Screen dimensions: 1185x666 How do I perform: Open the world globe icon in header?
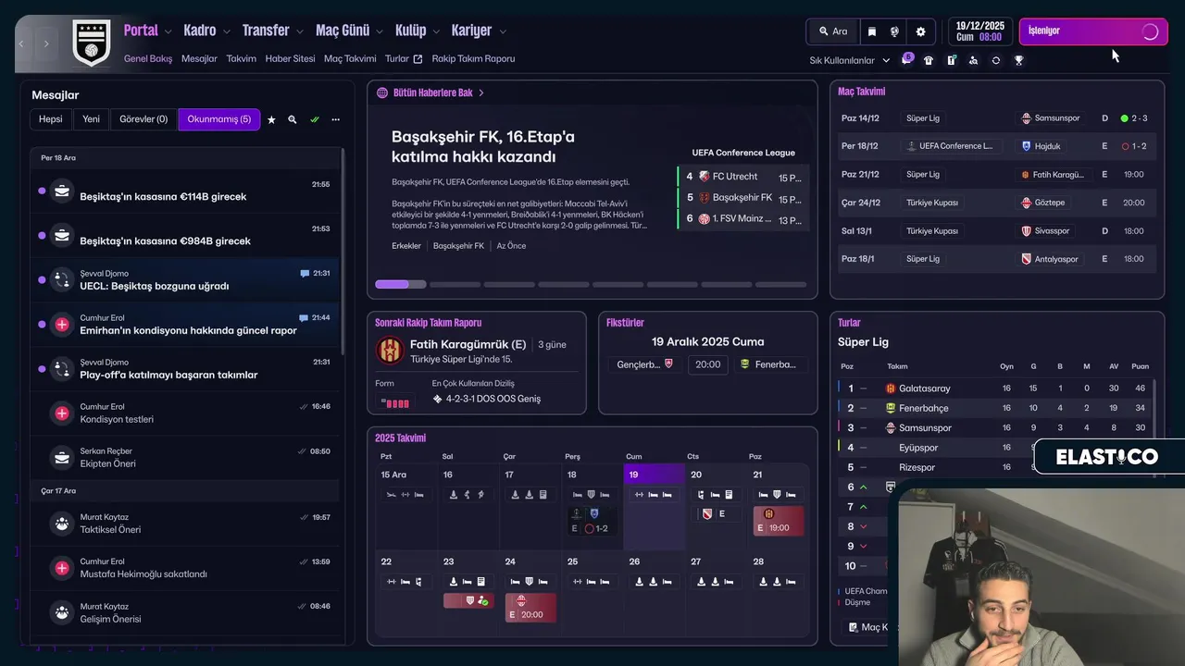pos(894,31)
